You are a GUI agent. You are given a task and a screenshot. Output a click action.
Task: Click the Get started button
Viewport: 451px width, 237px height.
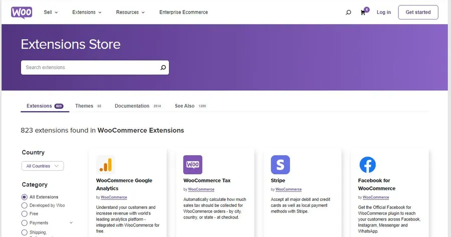coord(418,13)
